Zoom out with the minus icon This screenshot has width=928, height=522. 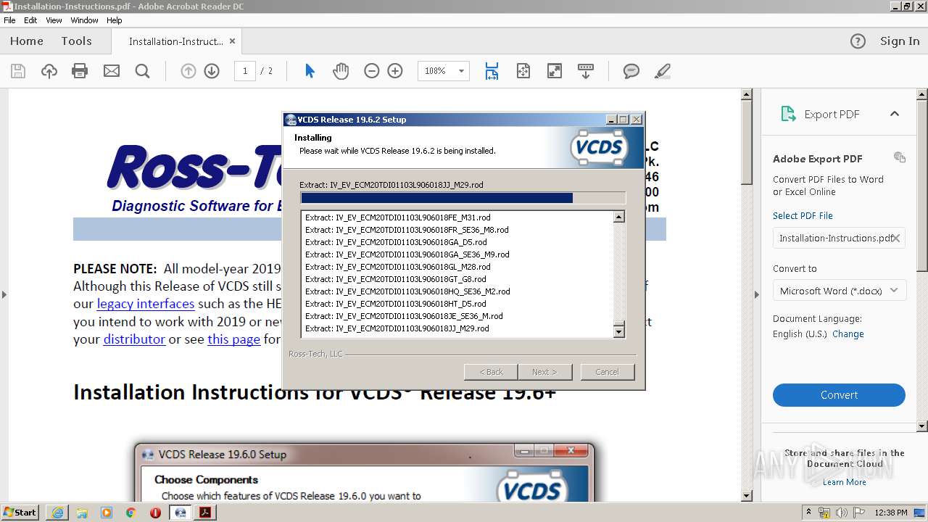click(x=372, y=71)
